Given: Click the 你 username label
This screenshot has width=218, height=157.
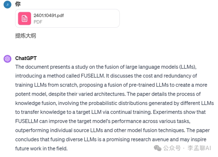Looking at the screenshot, I should tap(18, 4).
